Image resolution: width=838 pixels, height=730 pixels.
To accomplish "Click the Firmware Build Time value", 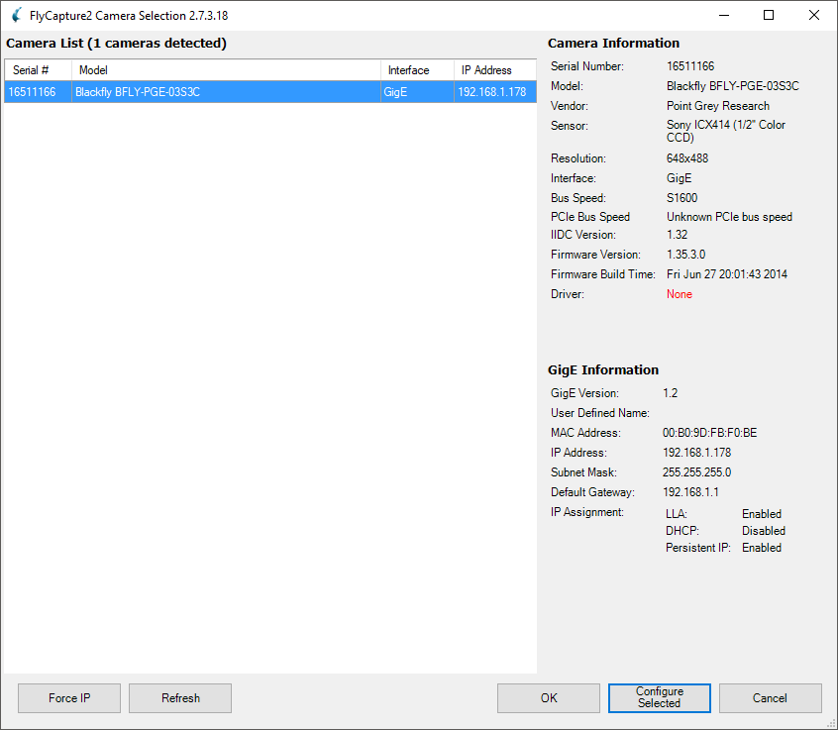I will click(727, 274).
